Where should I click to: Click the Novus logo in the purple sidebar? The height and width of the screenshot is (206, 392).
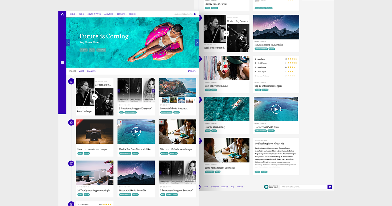[x=62, y=14]
